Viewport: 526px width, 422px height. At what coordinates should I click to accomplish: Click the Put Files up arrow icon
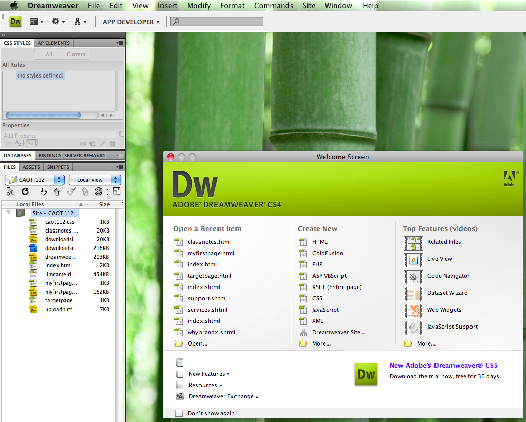(57, 191)
